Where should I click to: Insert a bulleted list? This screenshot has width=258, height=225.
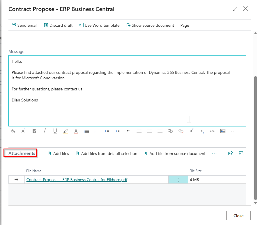(x=86, y=131)
